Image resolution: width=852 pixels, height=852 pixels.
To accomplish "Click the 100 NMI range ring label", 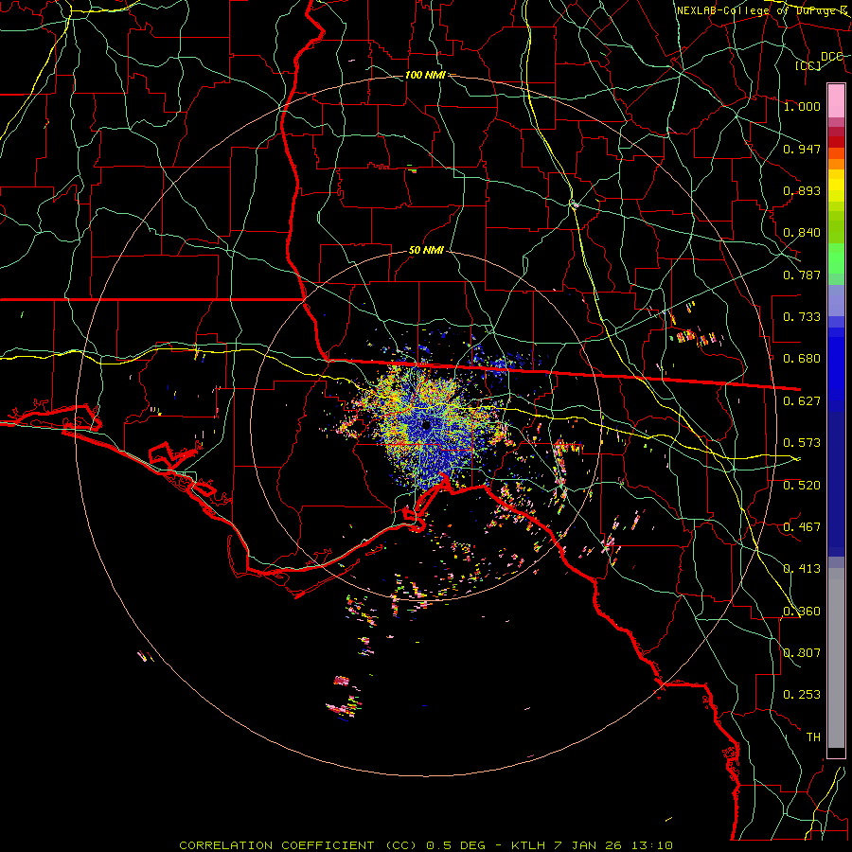I will [425, 75].
